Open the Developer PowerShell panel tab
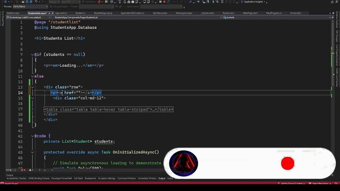The image size is (340, 191). (62, 178)
